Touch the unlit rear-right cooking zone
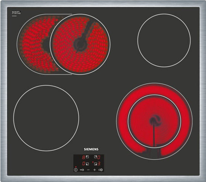This screenshot has height=182, width=206. point(164,40)
